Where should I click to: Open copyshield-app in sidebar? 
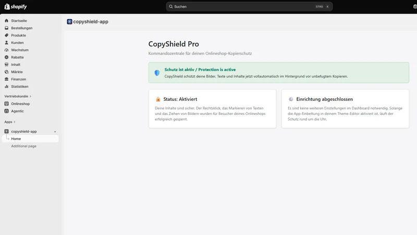tap(24, 132)
